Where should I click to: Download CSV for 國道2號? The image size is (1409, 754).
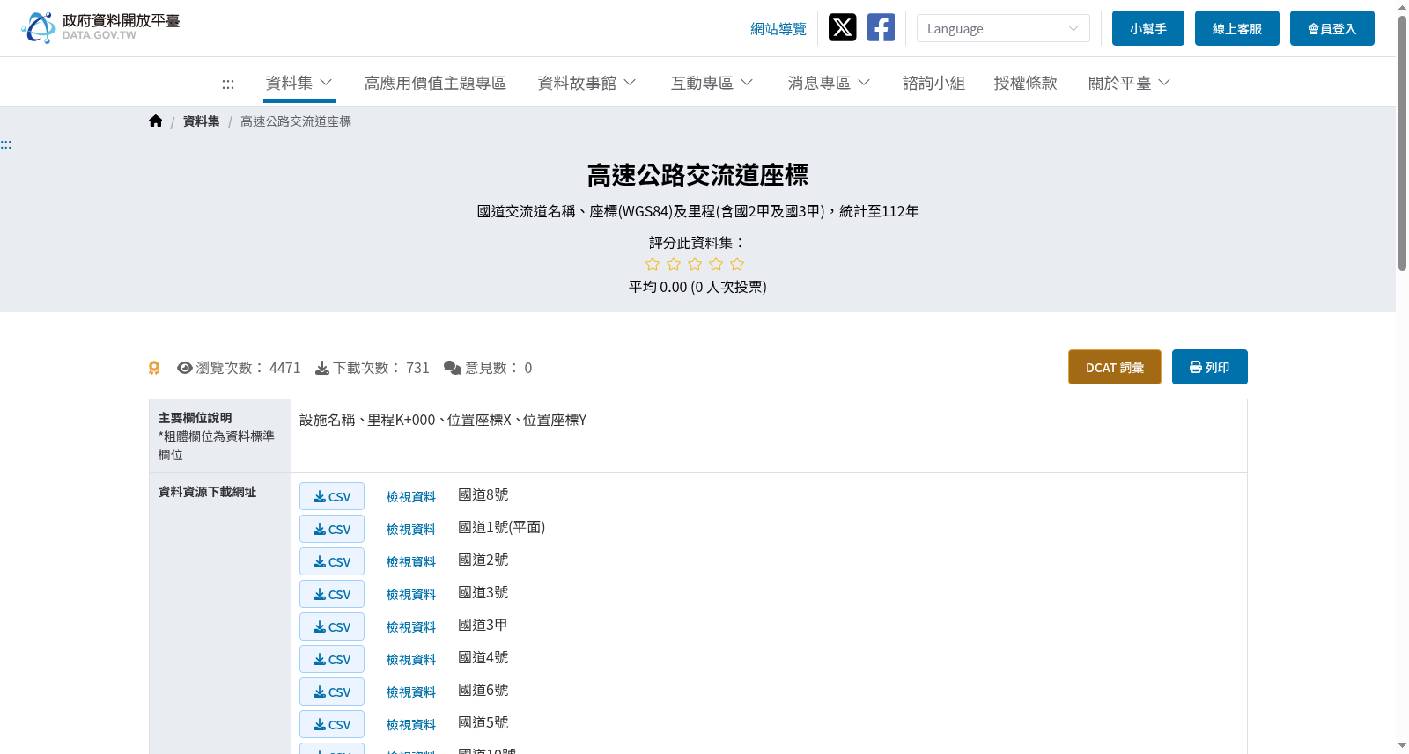click(332, 561)
